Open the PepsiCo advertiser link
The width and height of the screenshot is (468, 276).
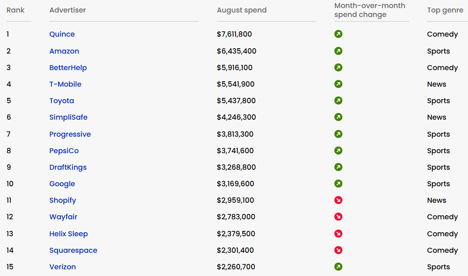point(64,151)
